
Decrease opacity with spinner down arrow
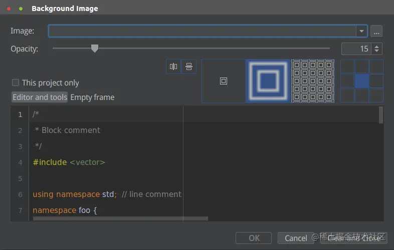tap(376, 51)
